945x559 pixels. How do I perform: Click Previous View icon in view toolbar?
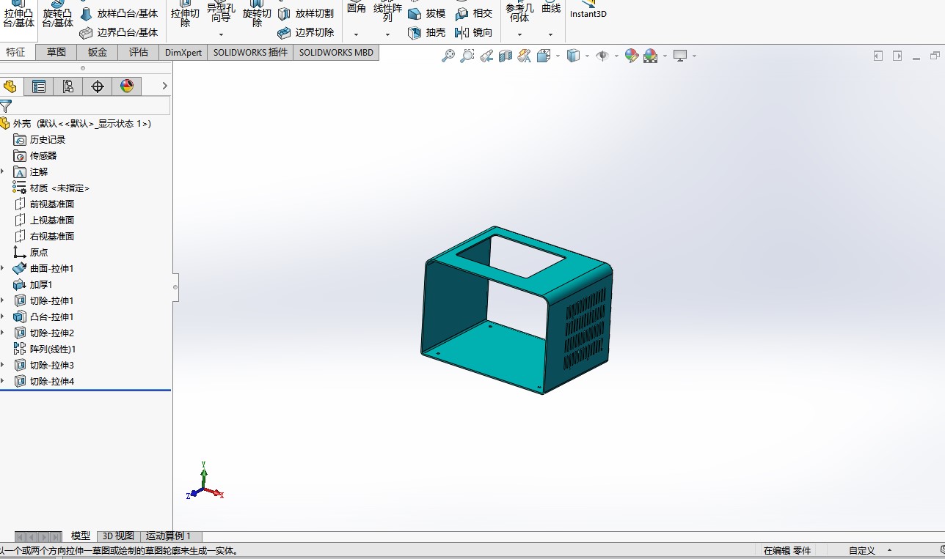pyautogui.click(x=486, y=56)
